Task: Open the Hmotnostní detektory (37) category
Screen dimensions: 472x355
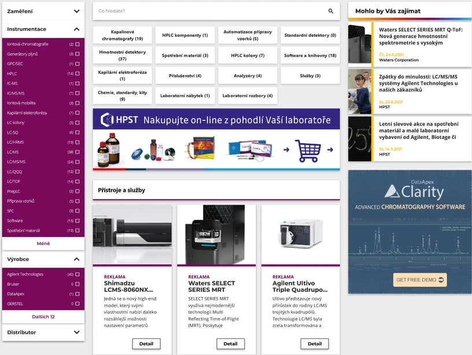Action: point(121,56)
